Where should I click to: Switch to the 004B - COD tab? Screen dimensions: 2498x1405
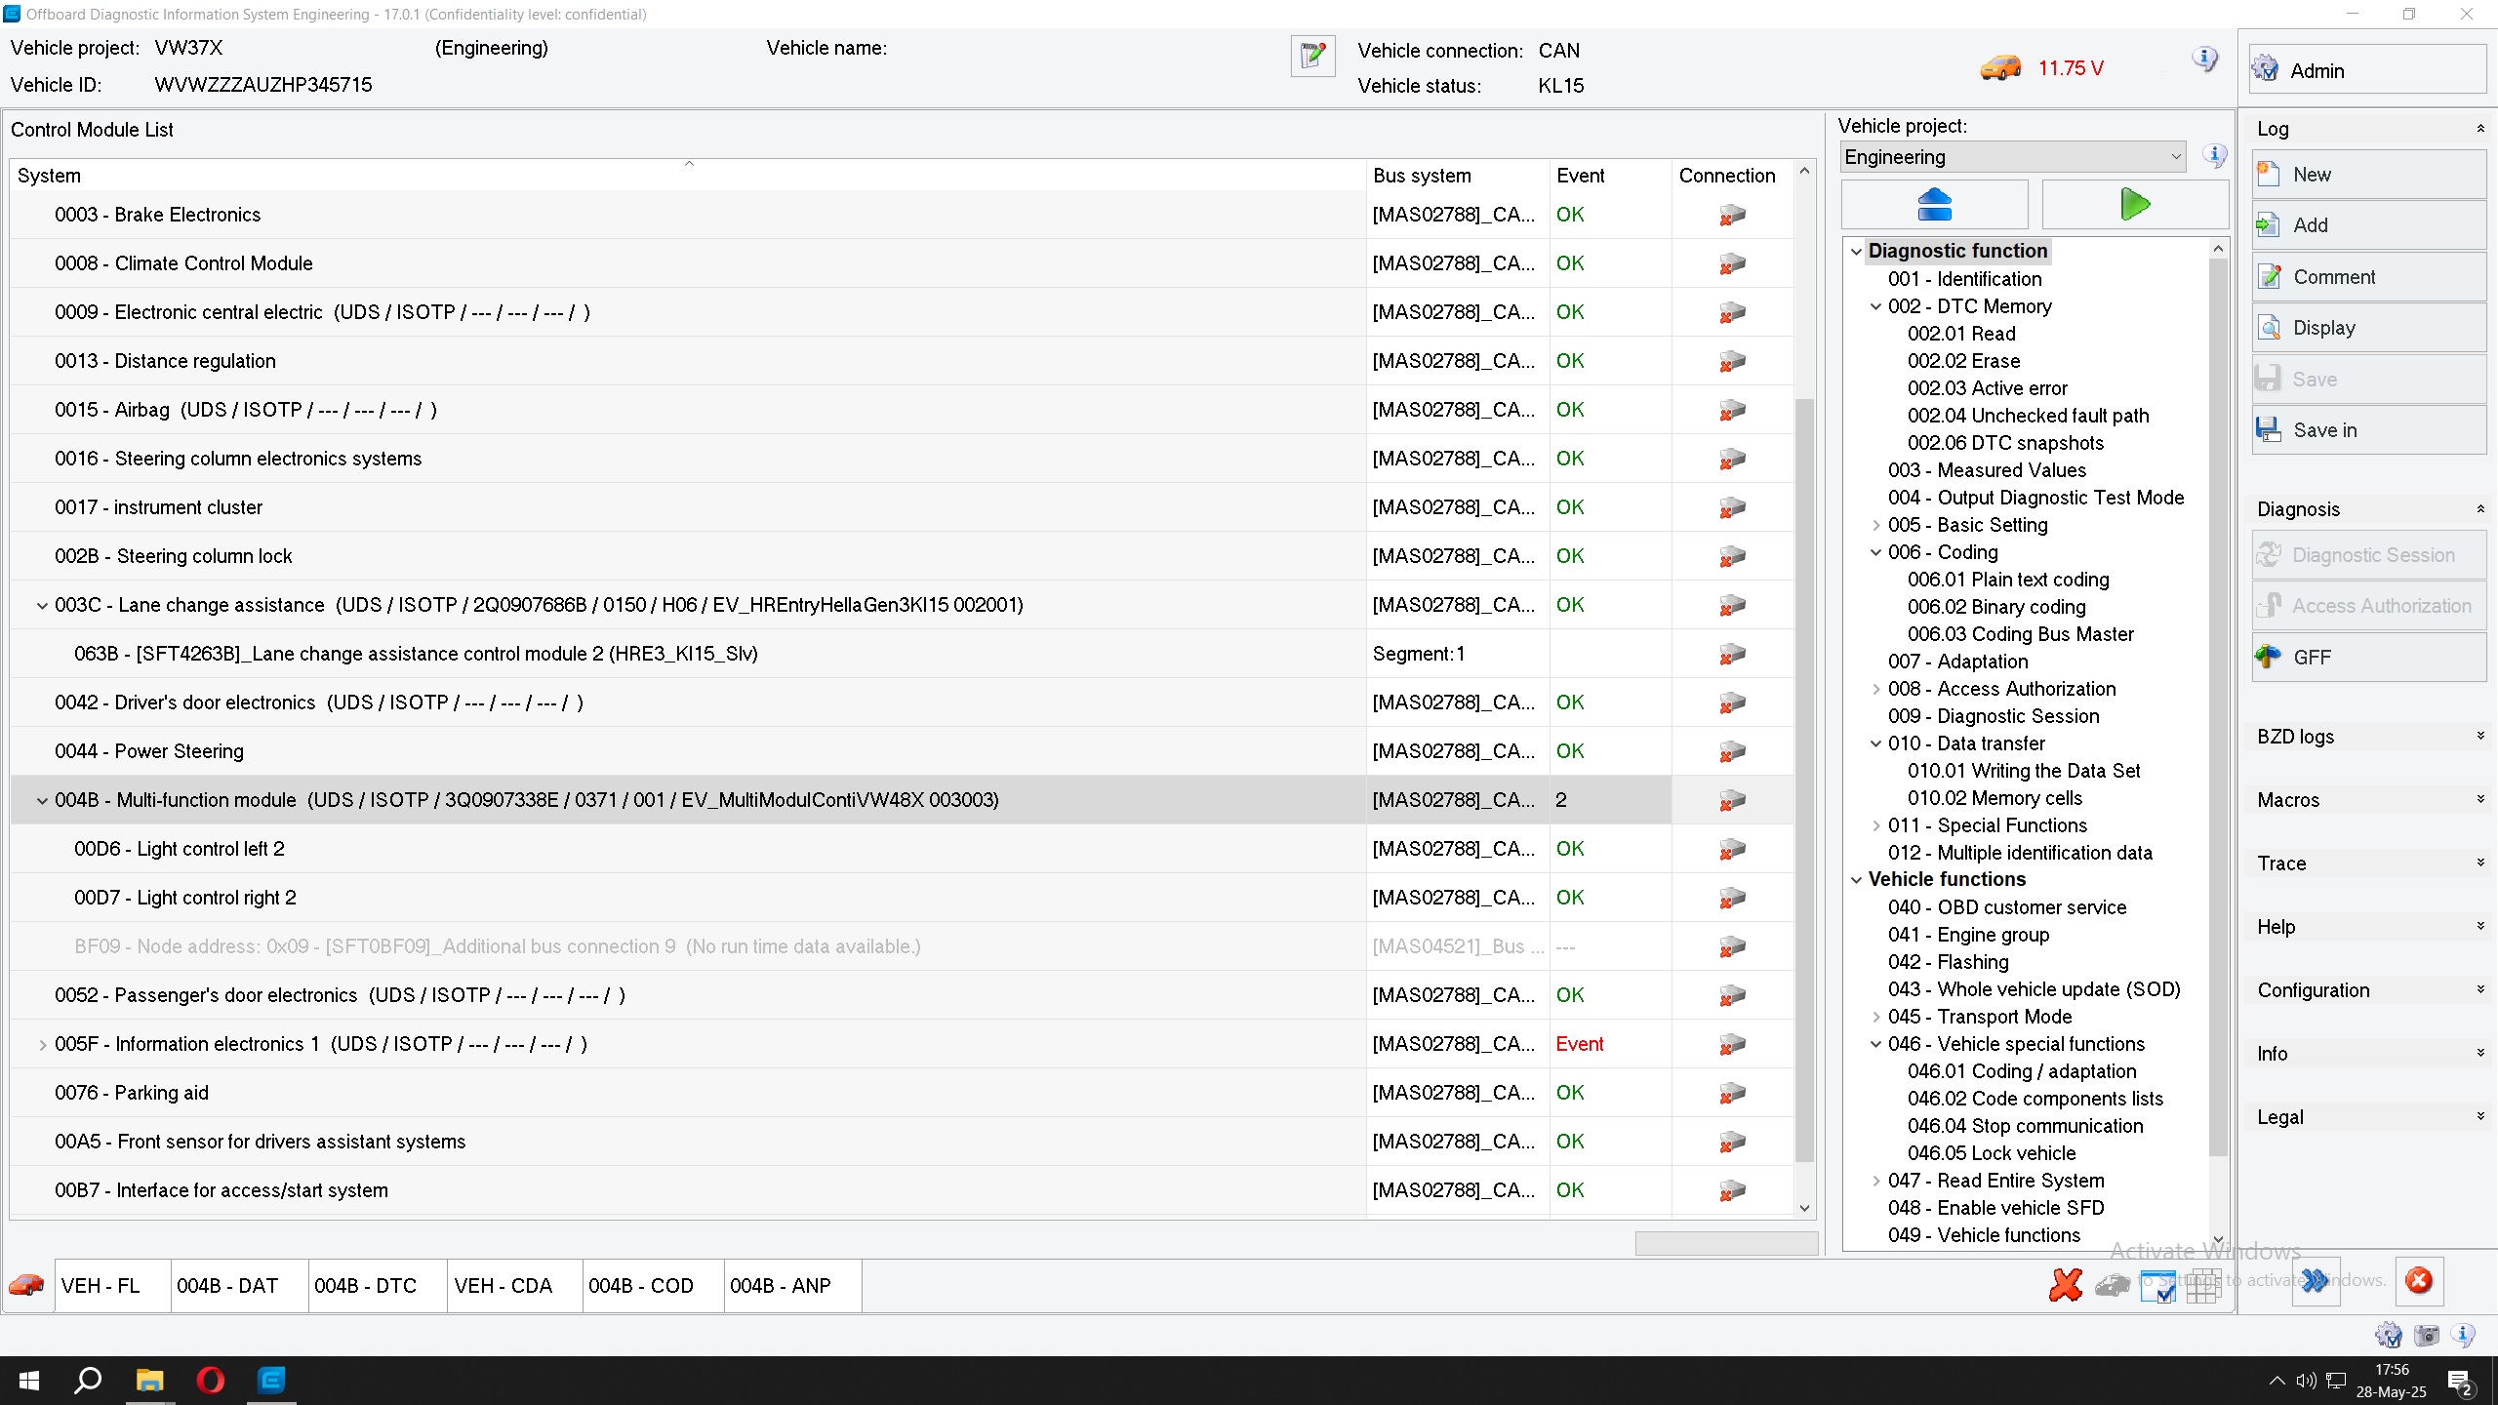click(x=641, y=1286)
